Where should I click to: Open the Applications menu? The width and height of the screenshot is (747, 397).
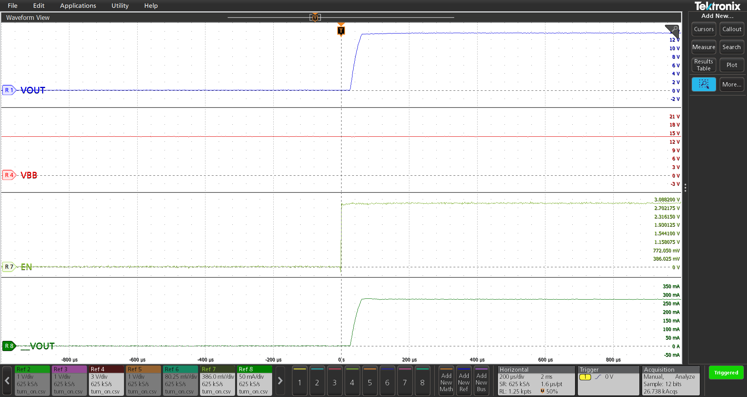78,5
